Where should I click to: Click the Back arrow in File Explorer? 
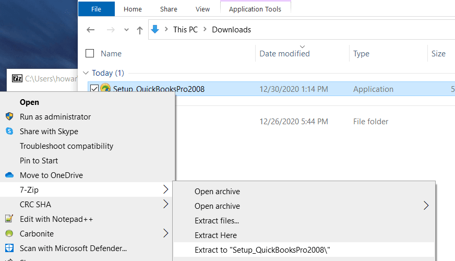click(91, 30)
